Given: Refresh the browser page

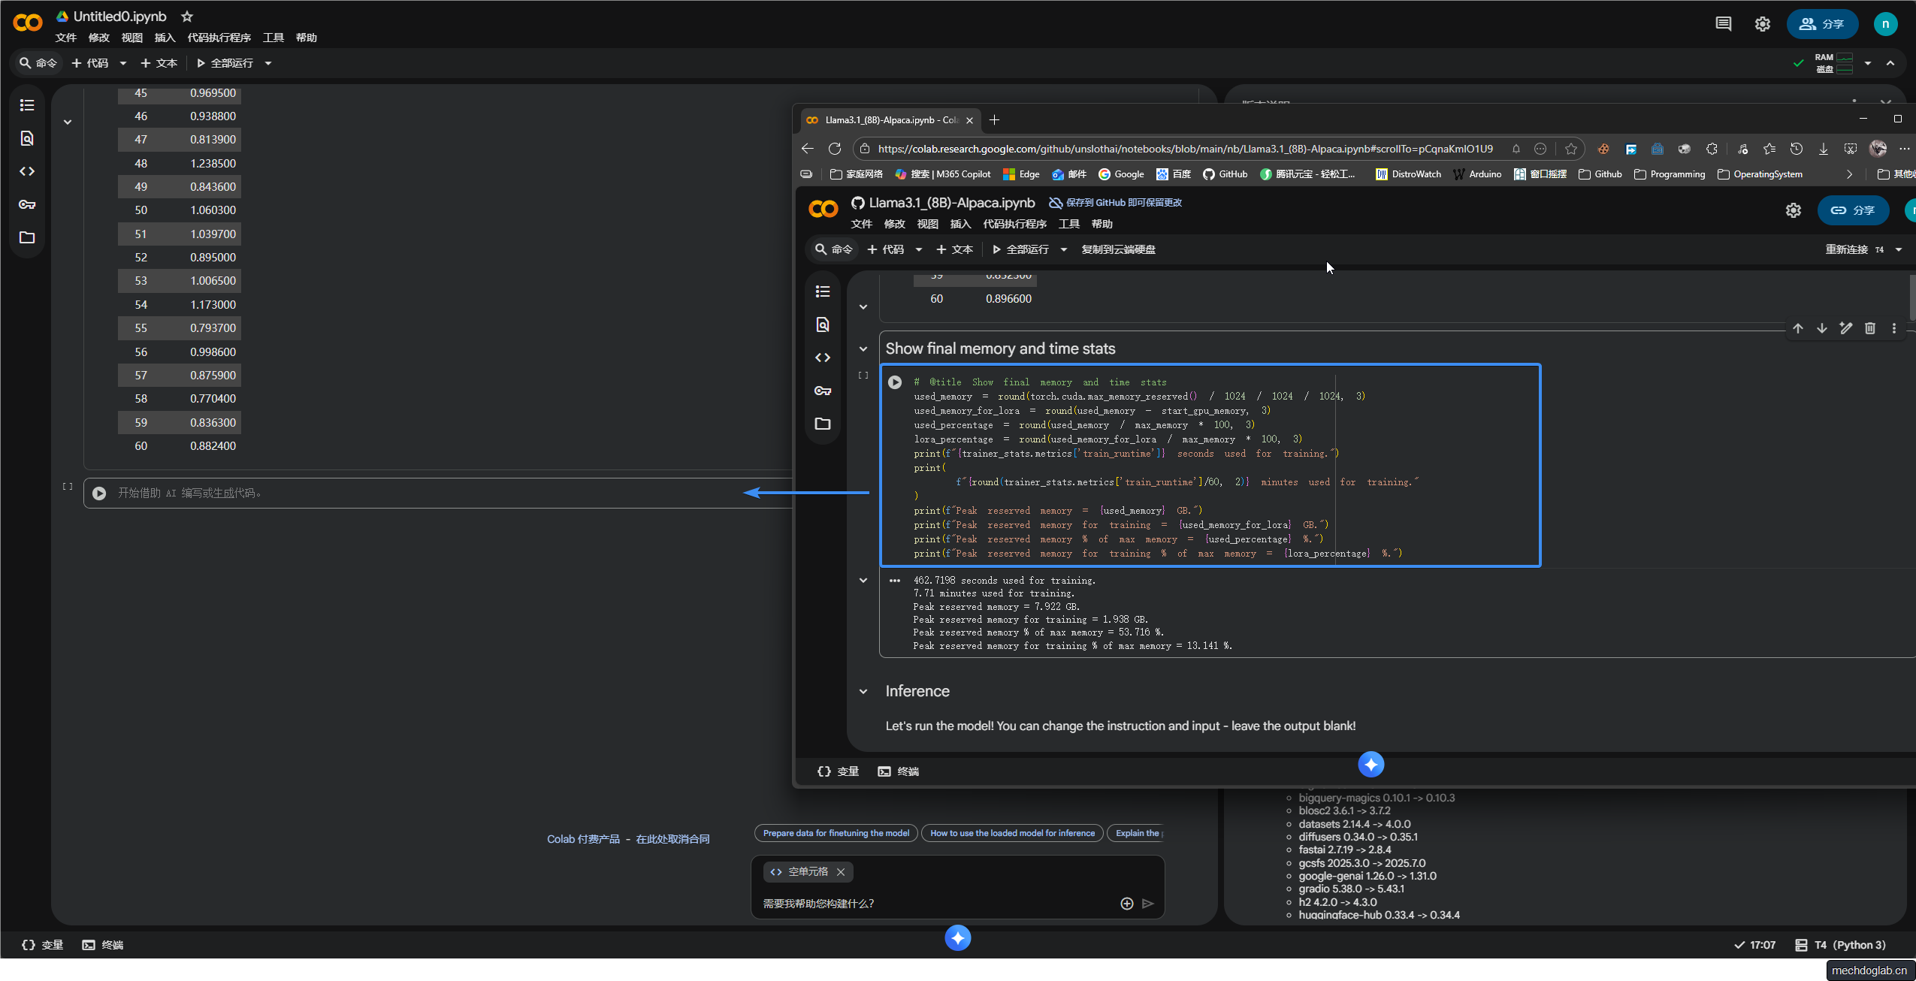Looking at the screenshot, I should coord(834,149).
